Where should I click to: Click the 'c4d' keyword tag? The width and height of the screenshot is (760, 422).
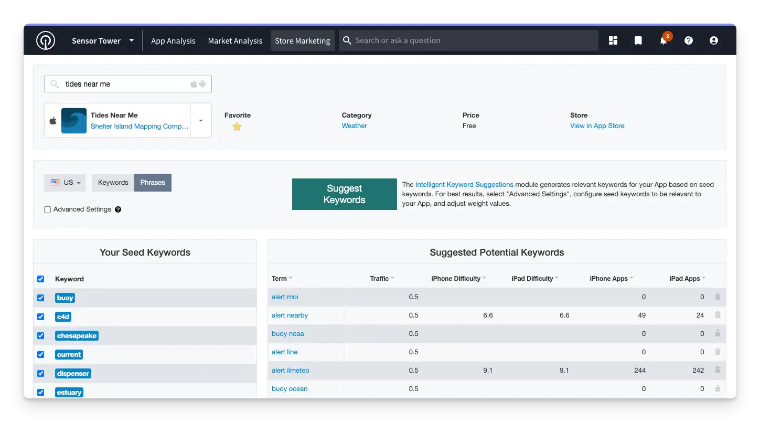tap(63, 317)
